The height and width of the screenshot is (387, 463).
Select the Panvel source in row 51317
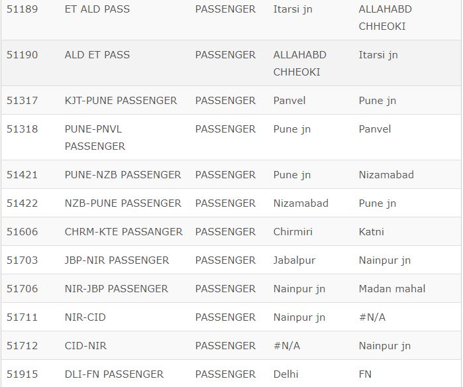(289, 101)
